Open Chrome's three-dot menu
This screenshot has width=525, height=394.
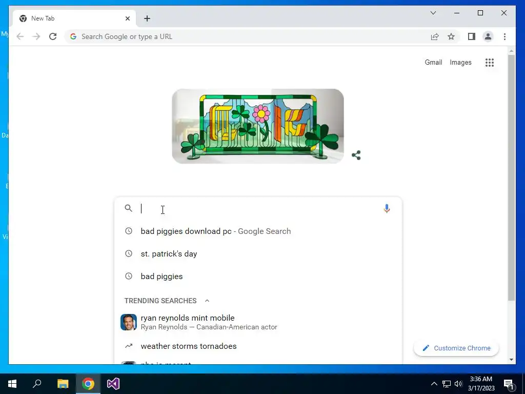tap(504, 36)
